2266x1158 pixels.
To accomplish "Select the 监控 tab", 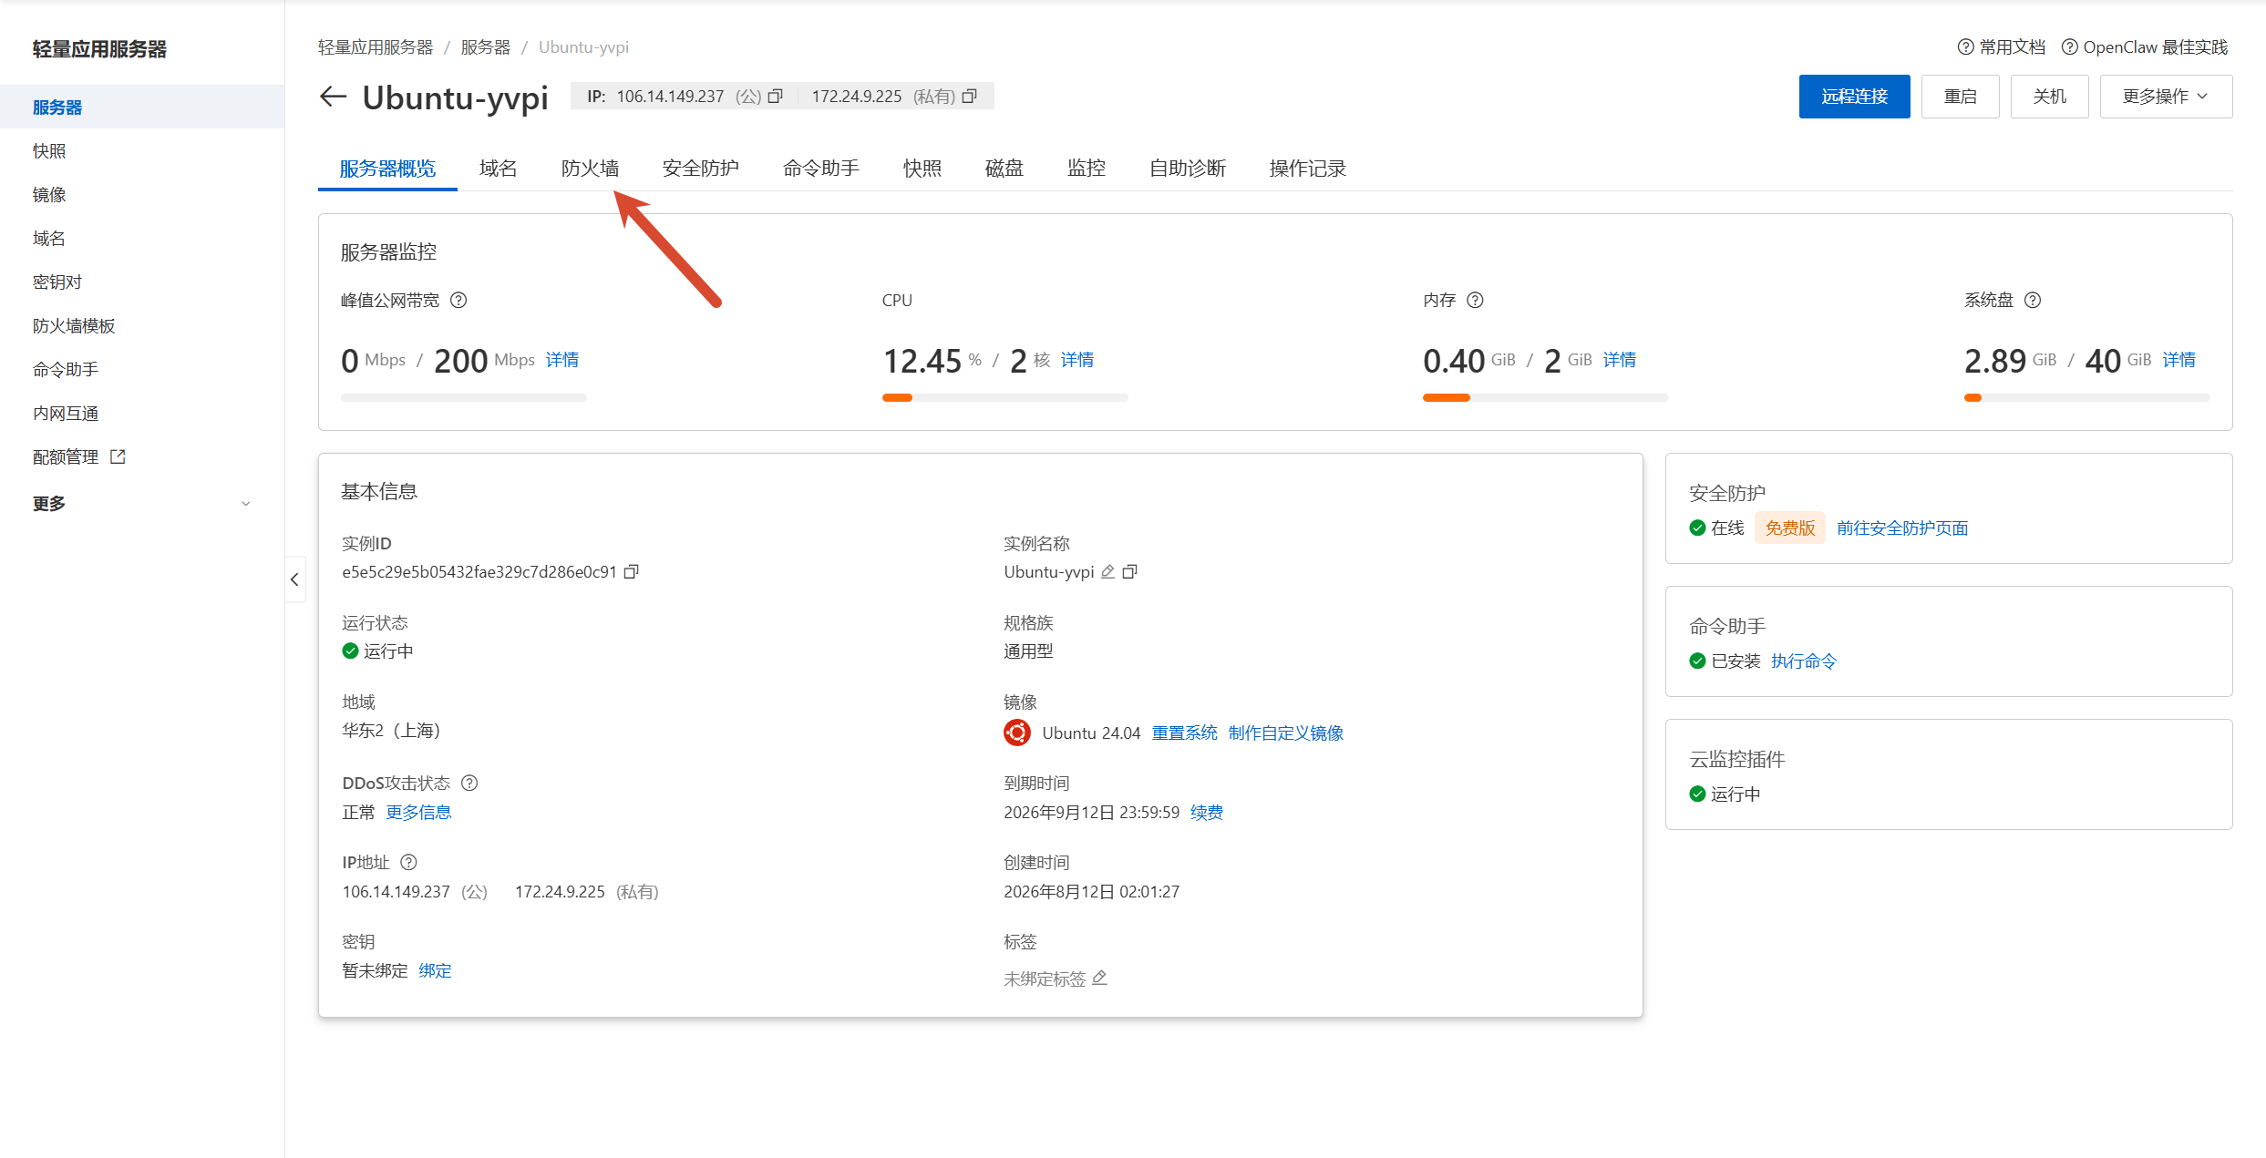I will coord(1087,169).
